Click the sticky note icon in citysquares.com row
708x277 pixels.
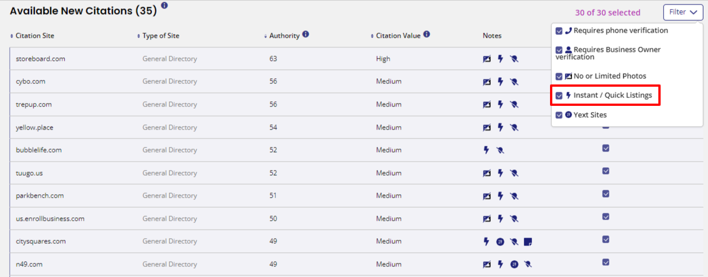(527, 242)
